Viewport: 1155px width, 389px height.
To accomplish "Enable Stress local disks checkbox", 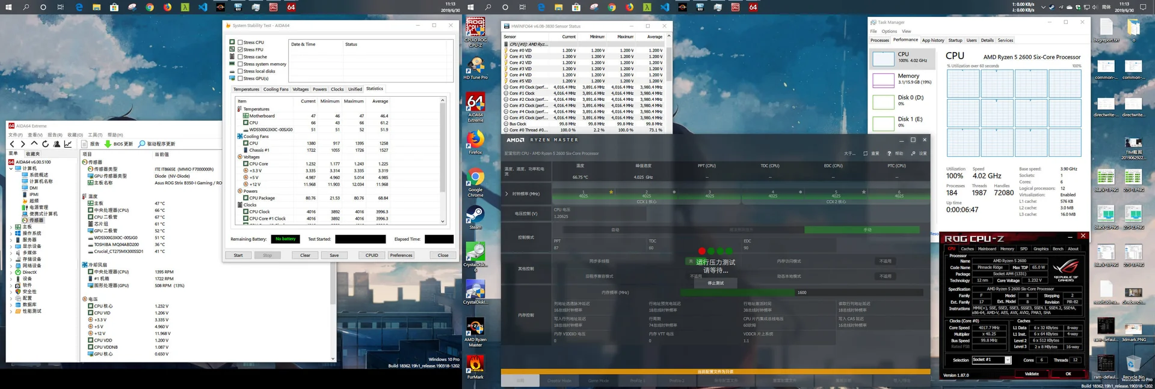I will pyautogui.click(x=240, y=71).
